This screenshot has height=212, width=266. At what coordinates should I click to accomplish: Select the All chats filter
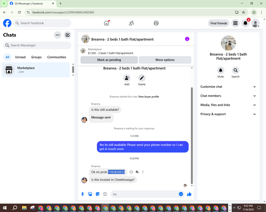(x=7, y=57)
